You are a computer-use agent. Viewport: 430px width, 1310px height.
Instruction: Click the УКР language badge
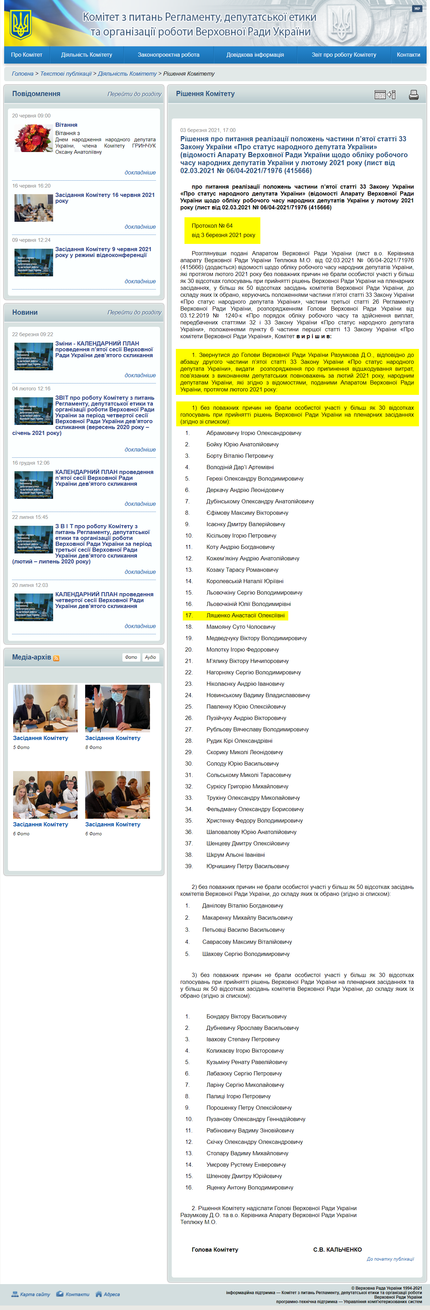click(x=417, y=9)
